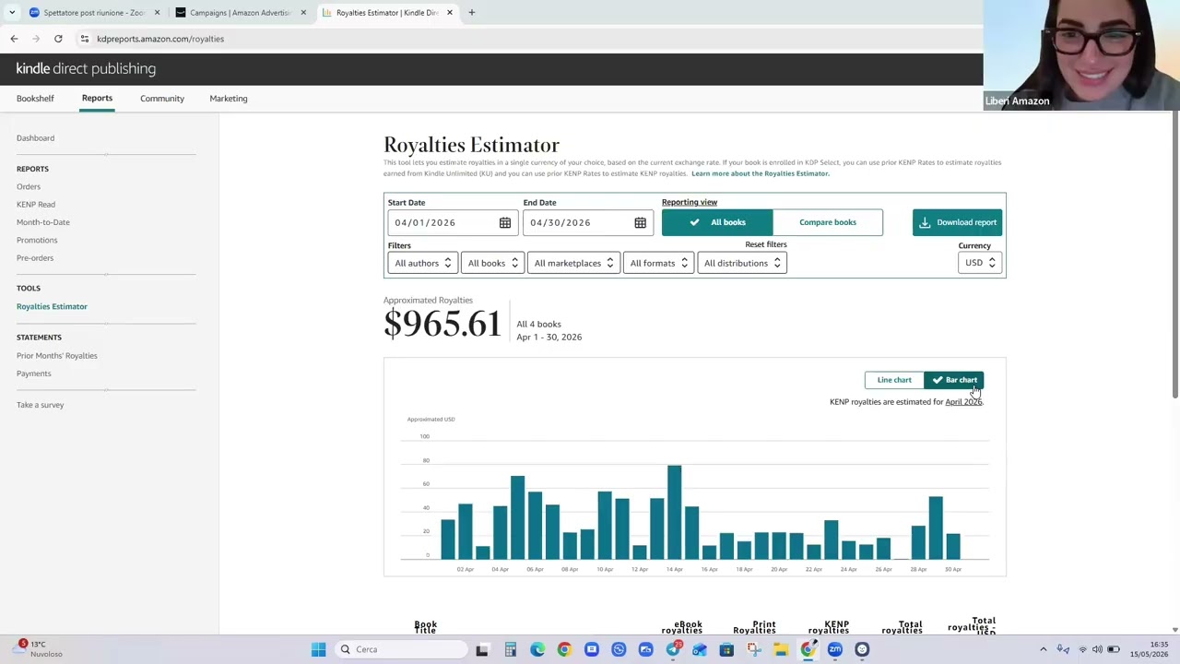Open the End Date calendar picker icon
Screen dimensions: 1180x664
pyautogui.click(x=640, y=222)
